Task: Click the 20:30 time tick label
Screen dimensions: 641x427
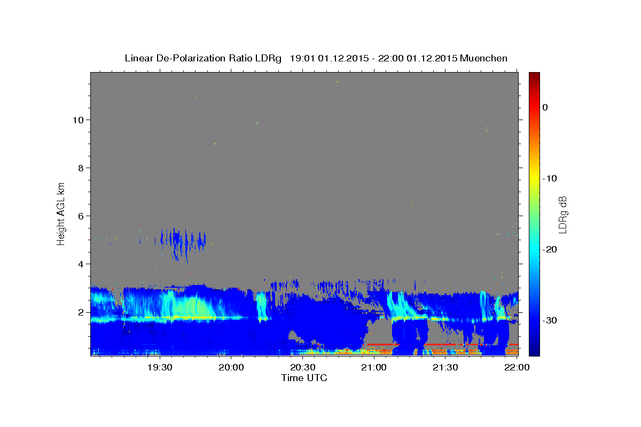Action: pyautogui.click(x=302, y=367)
